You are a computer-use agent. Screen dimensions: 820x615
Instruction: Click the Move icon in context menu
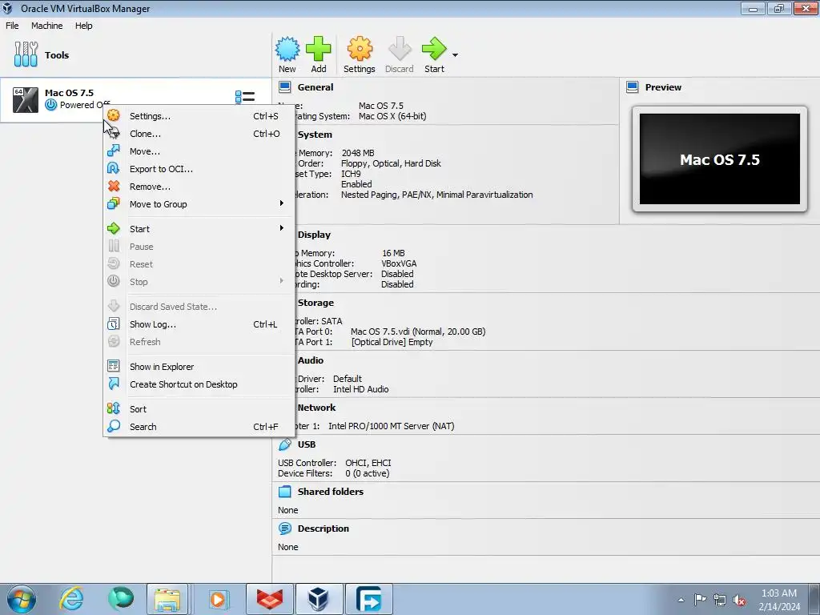[x=114, y=151]
